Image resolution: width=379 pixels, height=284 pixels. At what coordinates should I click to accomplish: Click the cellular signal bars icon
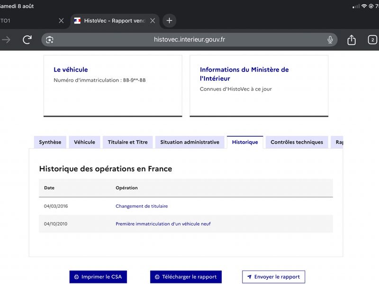tap(356, 7)
